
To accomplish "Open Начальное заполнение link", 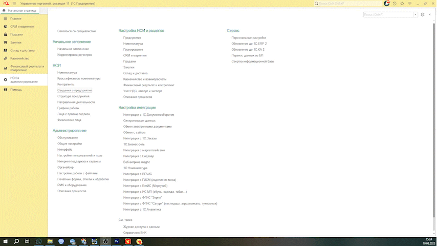I will pyautogui.click(x=73, y=49).
